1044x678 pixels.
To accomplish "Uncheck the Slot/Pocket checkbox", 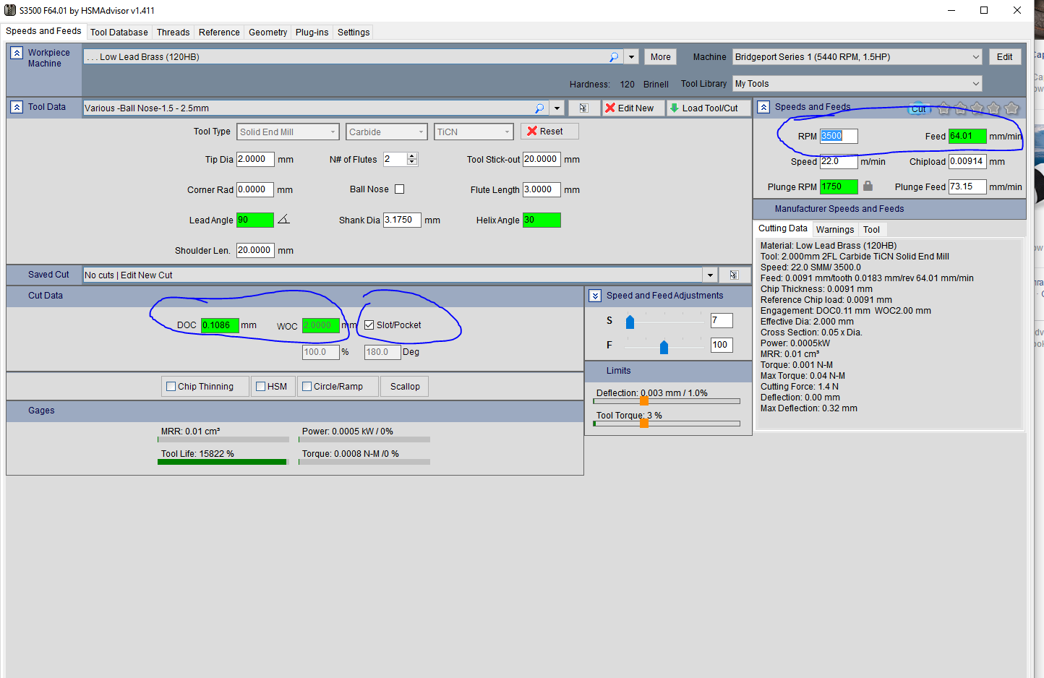I will click(x=369, y=325).
